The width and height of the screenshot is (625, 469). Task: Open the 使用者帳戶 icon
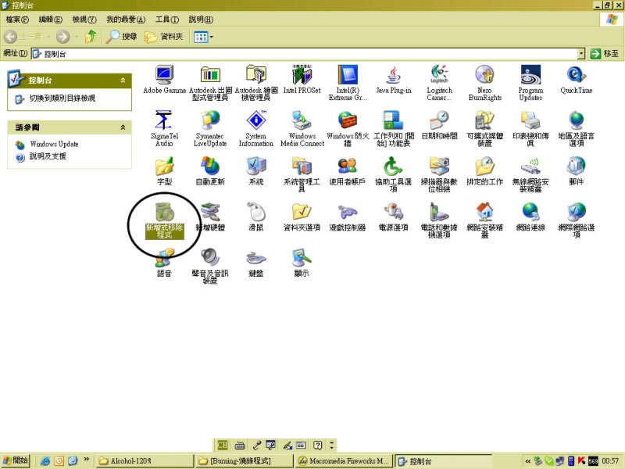pos(347,167)
